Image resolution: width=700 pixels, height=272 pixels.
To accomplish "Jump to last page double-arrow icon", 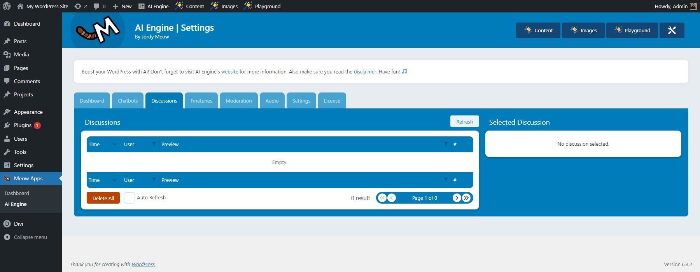I will point(466,198).
